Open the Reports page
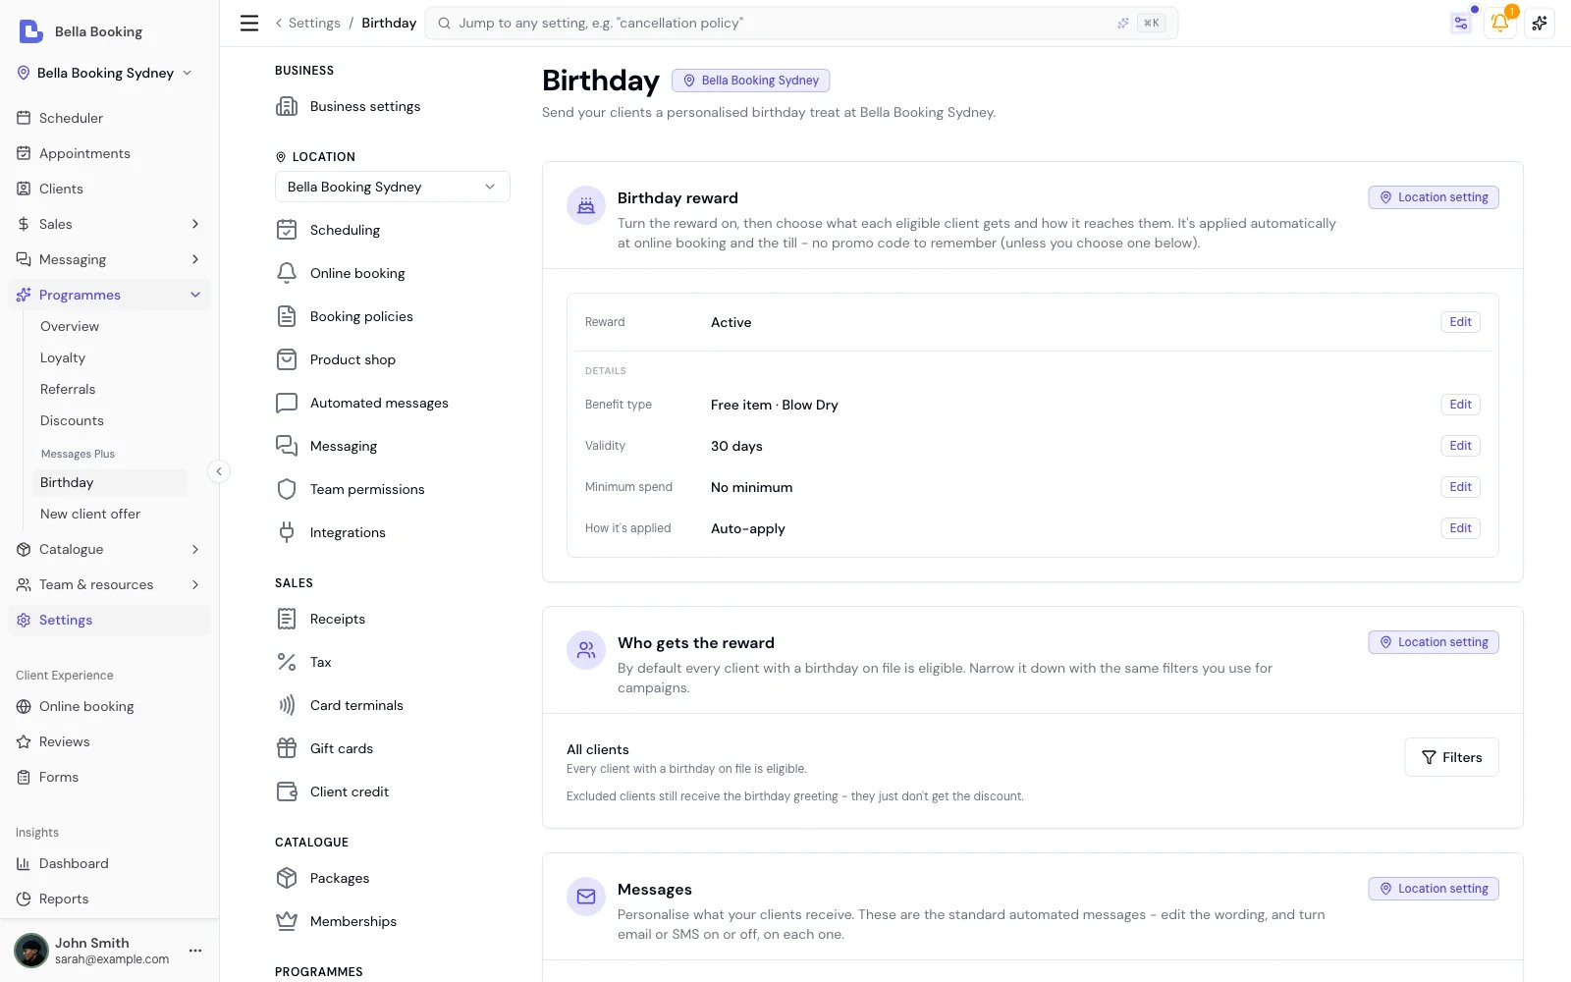The image size is (1571, 982). [x=64, y=899]
